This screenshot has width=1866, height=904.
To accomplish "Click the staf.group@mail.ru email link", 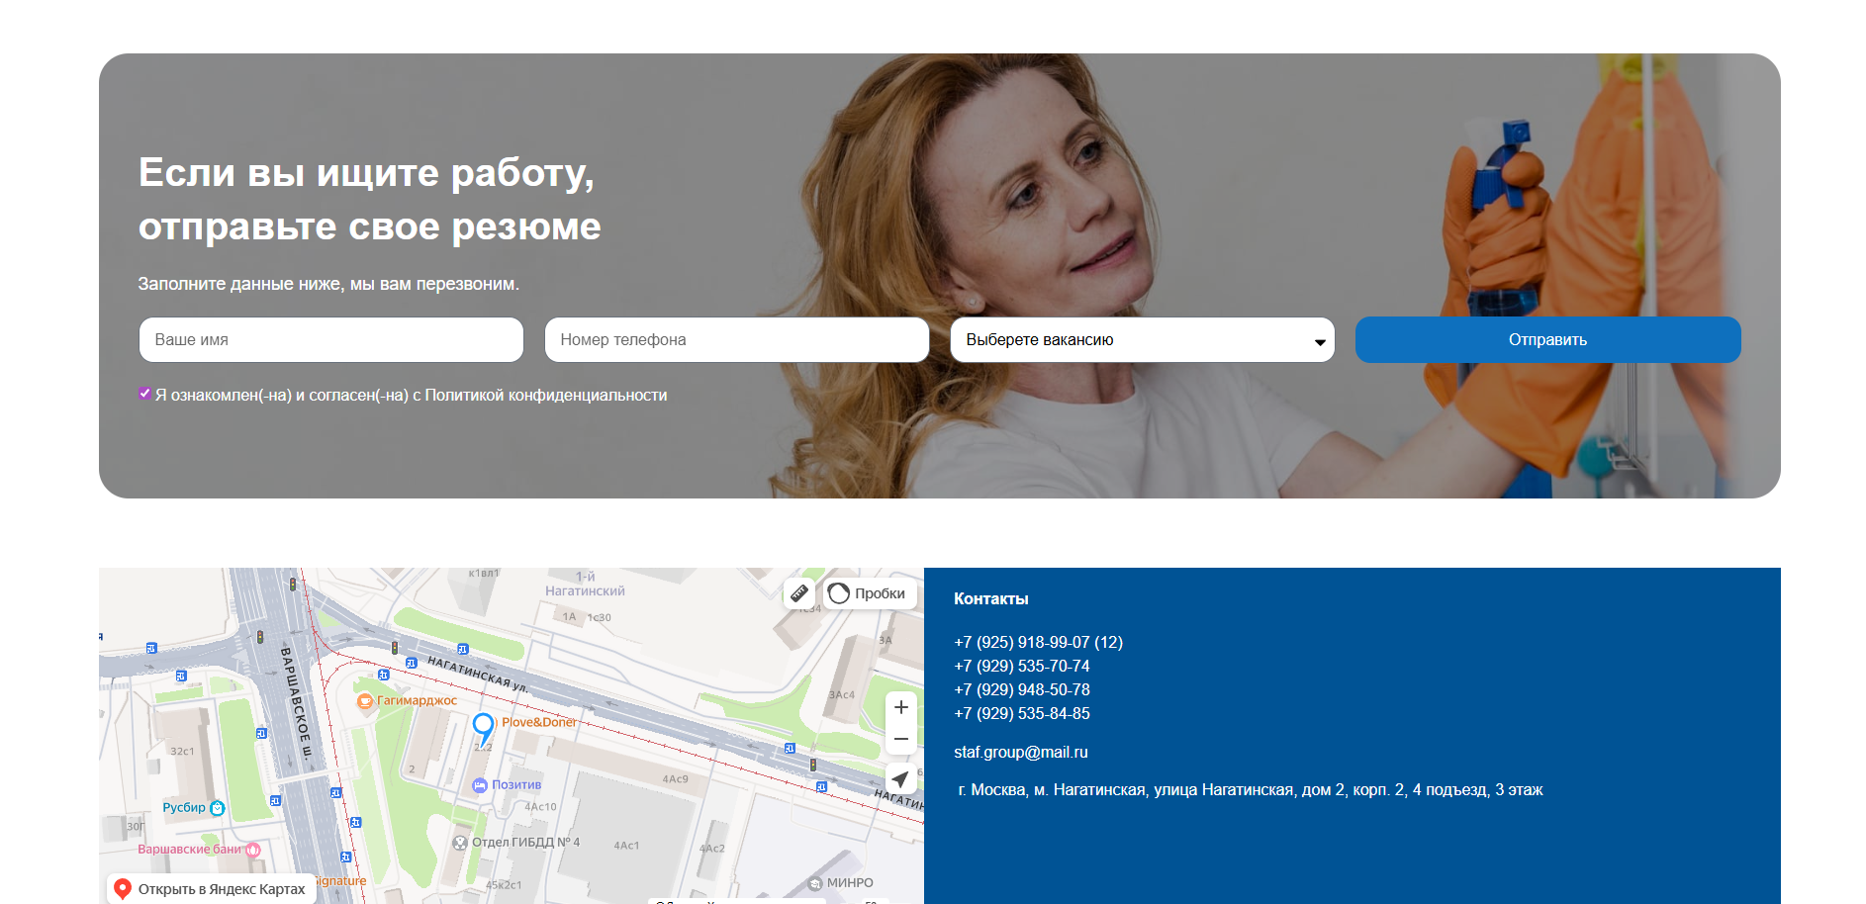I will 1020,753.
